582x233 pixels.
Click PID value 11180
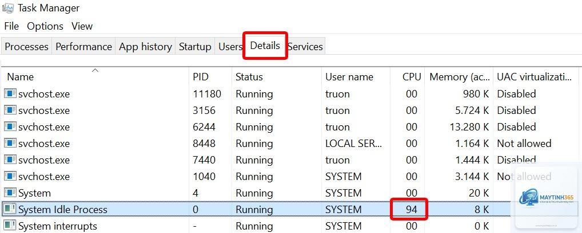(207, 94)
